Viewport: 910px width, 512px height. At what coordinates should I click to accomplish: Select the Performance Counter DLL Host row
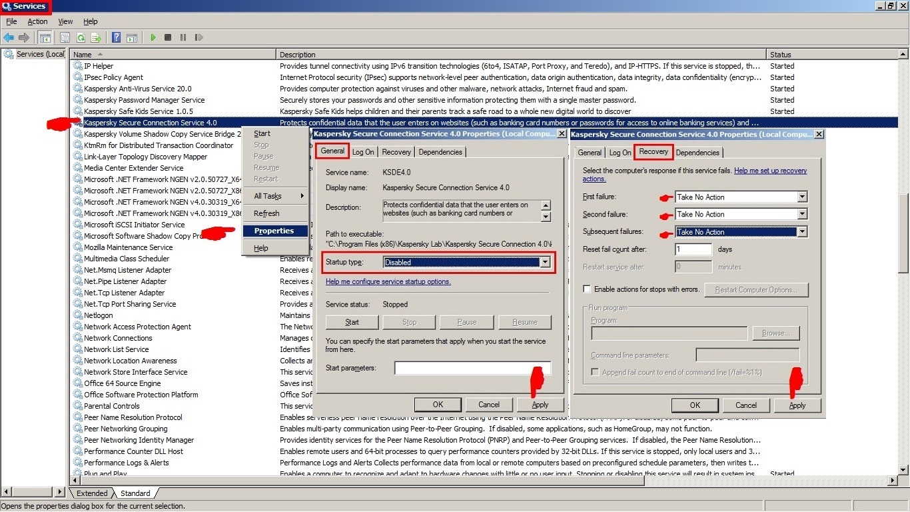[x=484, y=451]
